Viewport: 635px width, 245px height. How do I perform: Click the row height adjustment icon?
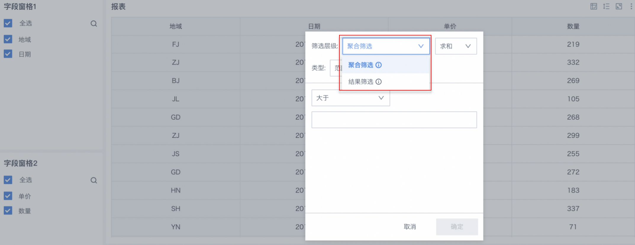pos(606,7)
